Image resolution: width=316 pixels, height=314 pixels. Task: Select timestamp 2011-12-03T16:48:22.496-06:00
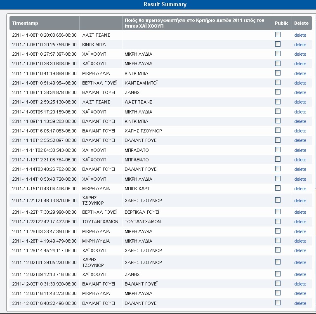click(x=44, y=303)
